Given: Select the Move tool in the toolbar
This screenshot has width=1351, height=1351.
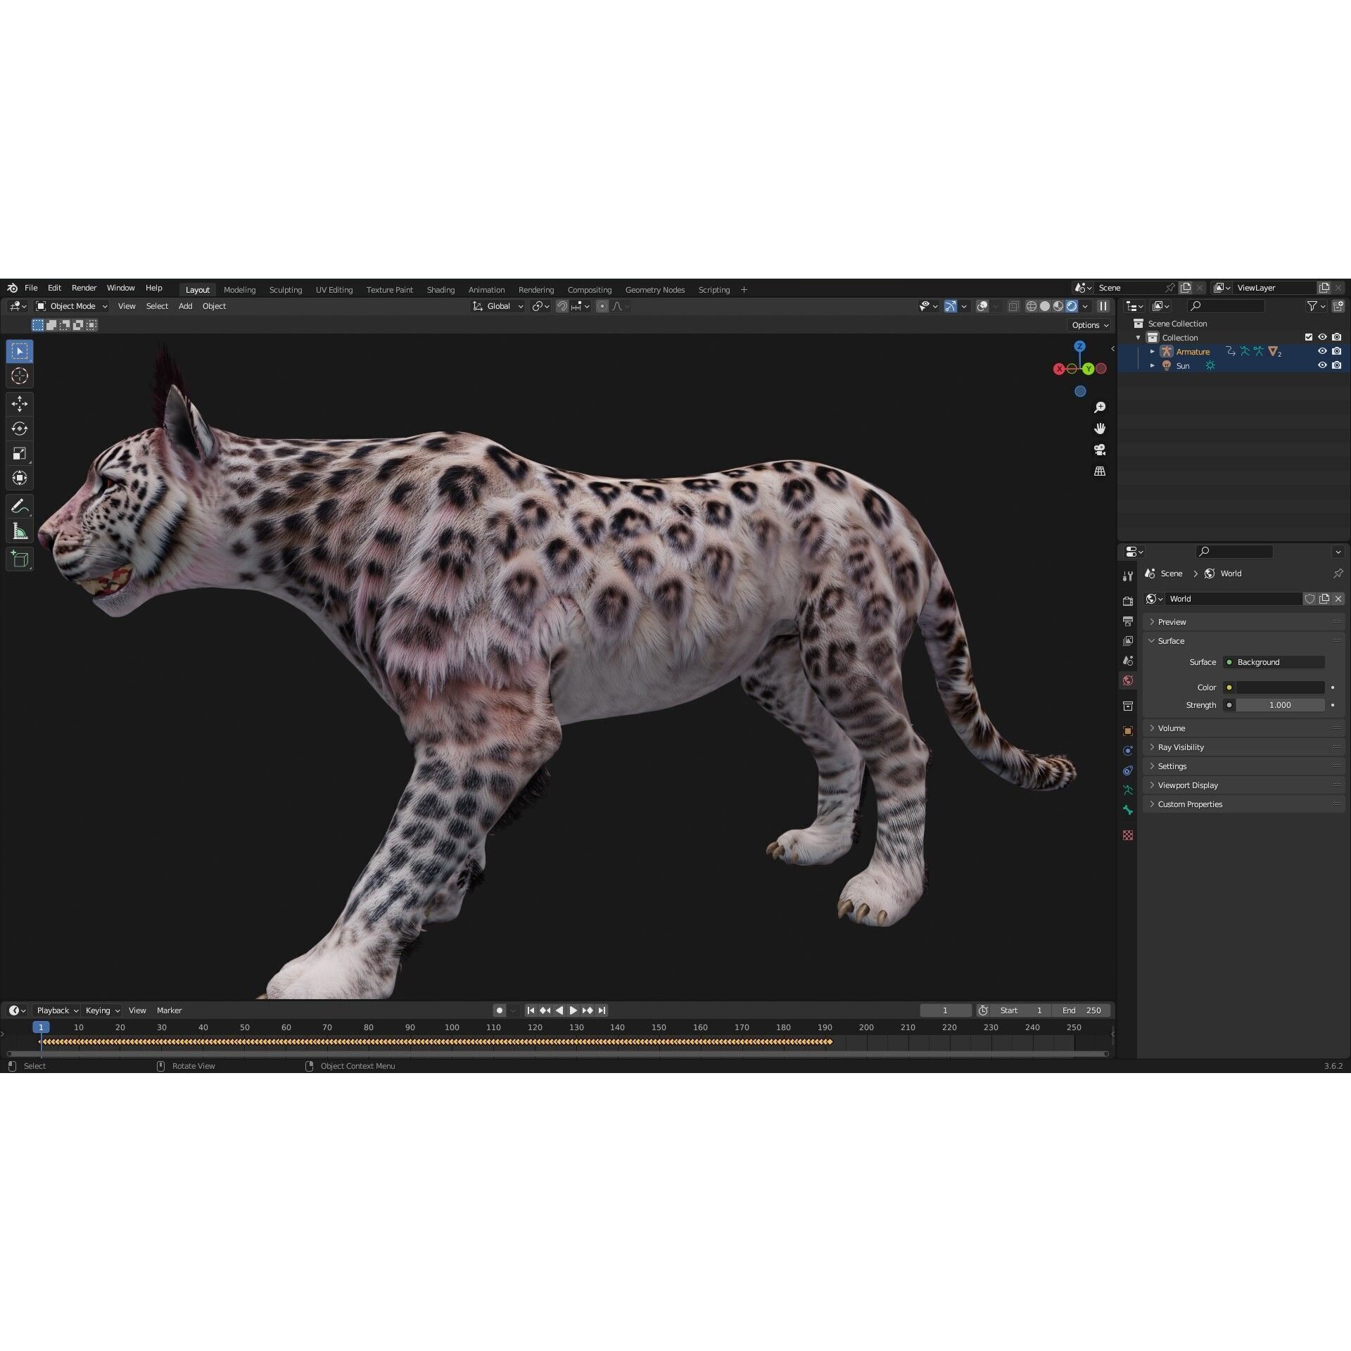Looking at the screenshot, I should point(19,403).
